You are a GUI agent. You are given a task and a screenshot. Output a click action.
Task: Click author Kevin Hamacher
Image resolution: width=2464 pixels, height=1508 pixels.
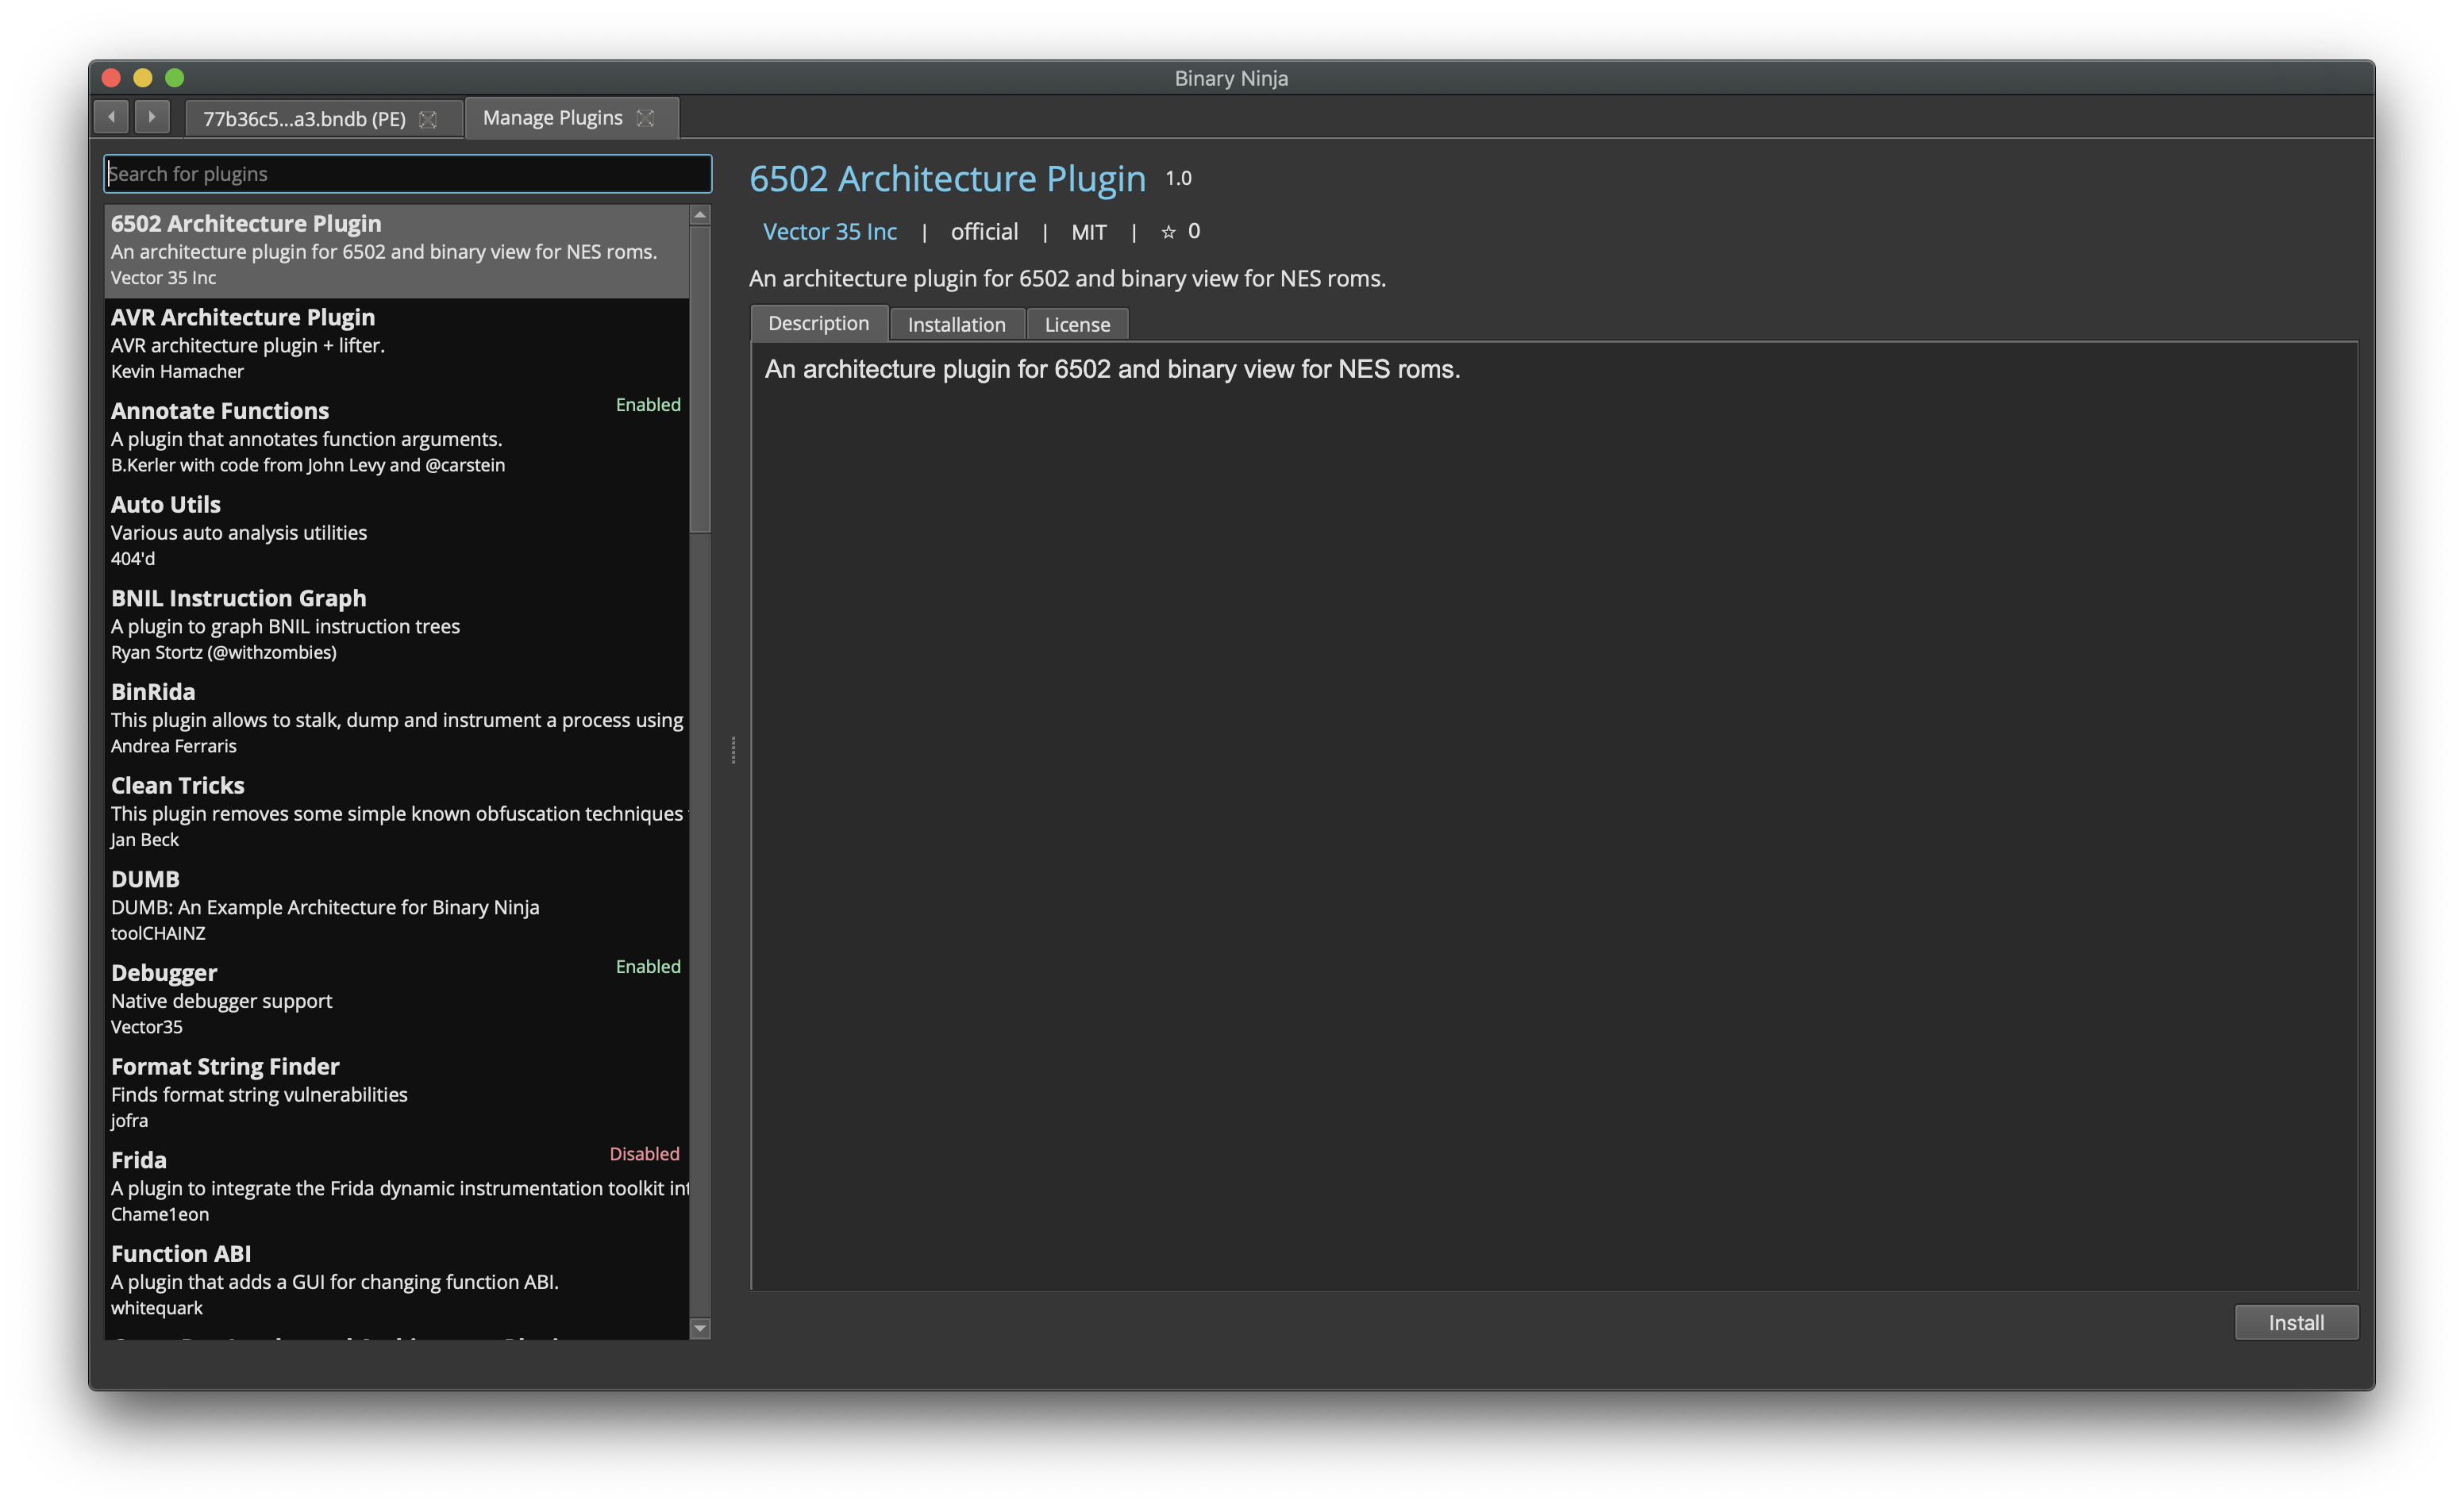click(x=177, y=371)
